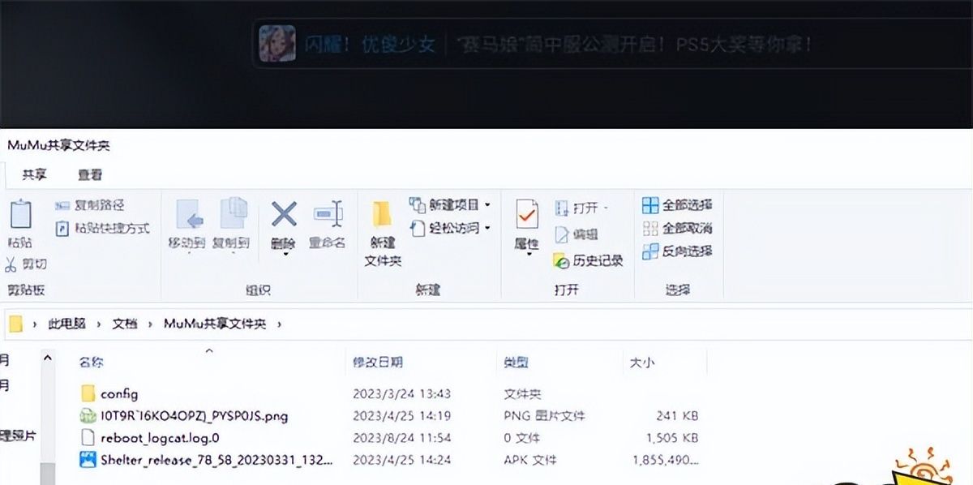Open the New item (新建项目) dropdown

point(450,204)
